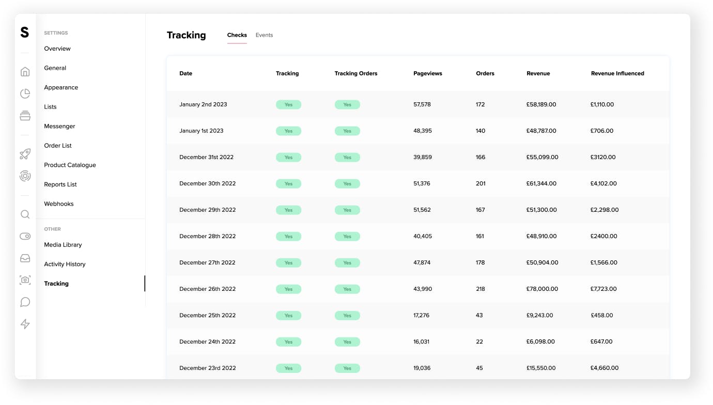Open the pie chart analytics icon
713x405 pixels.
25,94
